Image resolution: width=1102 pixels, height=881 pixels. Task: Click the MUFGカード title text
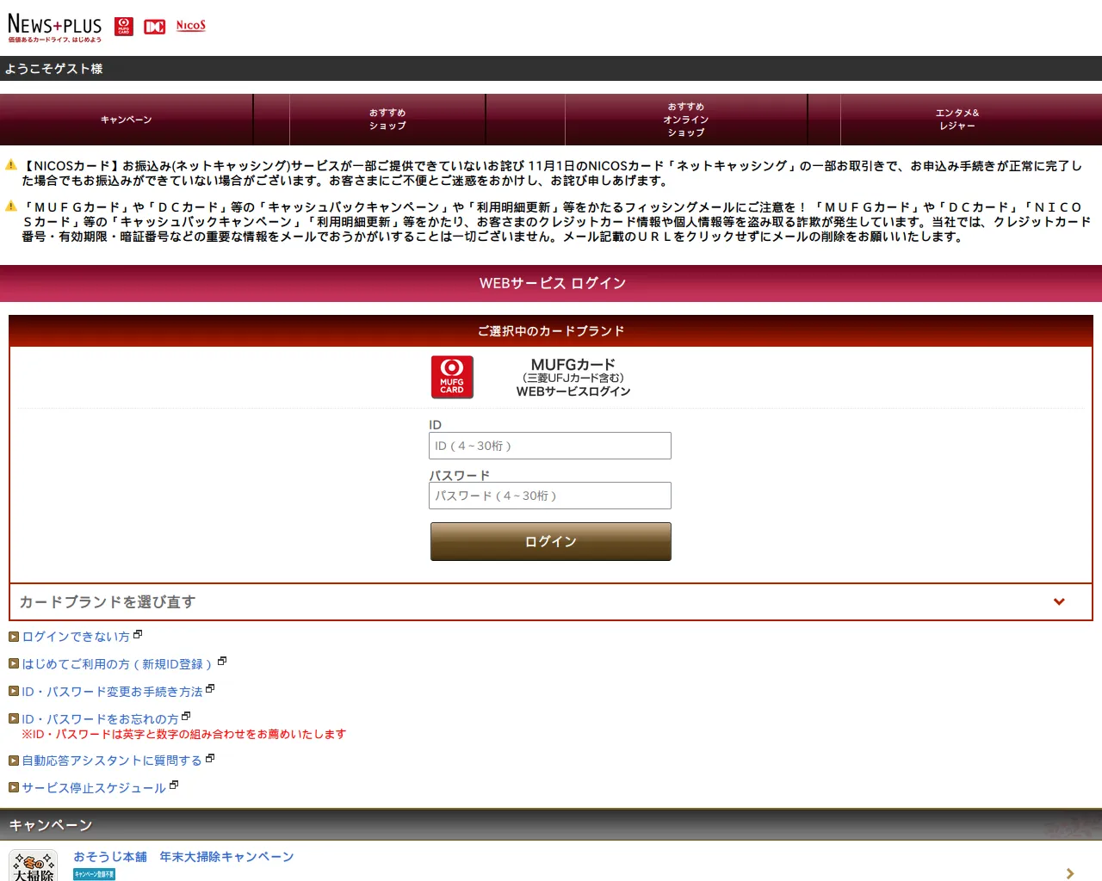573,365
